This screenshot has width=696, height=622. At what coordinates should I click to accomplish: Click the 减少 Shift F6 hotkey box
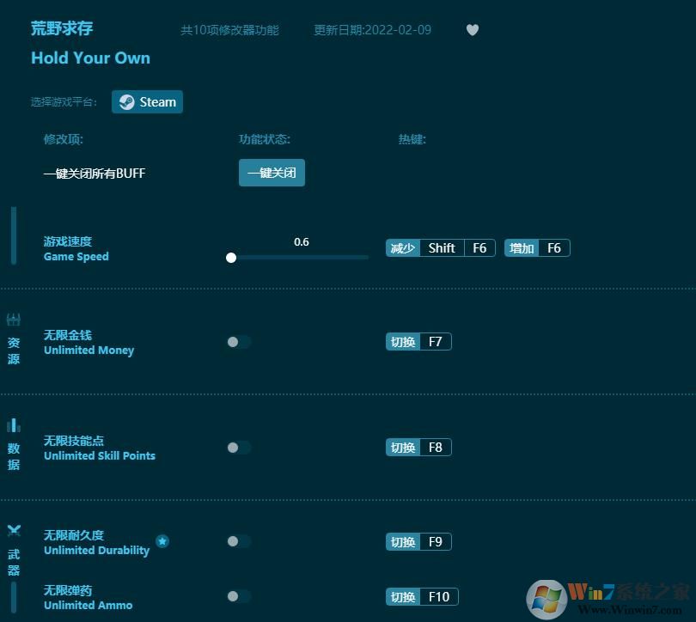(x=440, y=248)
